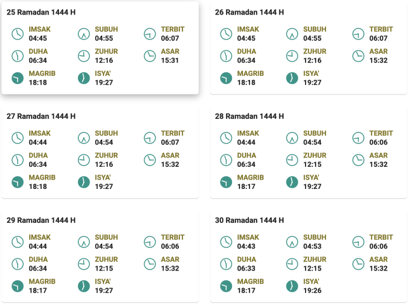The height and width of the screenshot is (305, 409).
Task: Click Terbit icon in 30 Ramadan card
Action: coord(359,242)
